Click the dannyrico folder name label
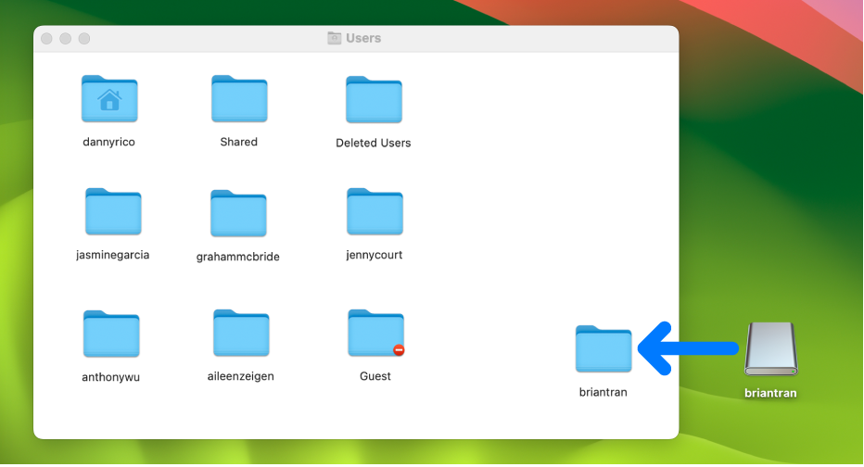The width and height of the screenshot is (864, 467). click(x=109, y=142)
